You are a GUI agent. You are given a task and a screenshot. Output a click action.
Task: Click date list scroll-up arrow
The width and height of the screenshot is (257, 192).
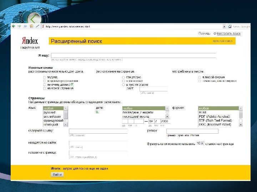pyautogui.click(x=167, y=108)
